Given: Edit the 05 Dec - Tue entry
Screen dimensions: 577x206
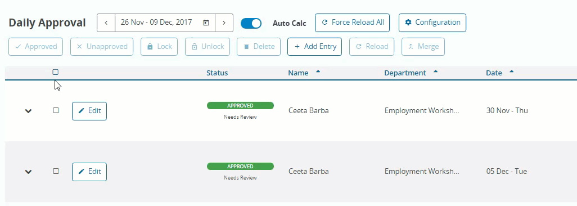Looking at the screenshot, I should 89,172.
